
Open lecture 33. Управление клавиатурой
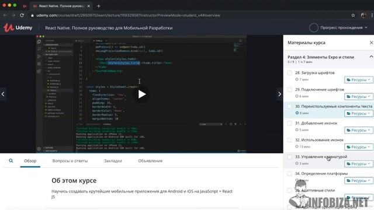321,157
